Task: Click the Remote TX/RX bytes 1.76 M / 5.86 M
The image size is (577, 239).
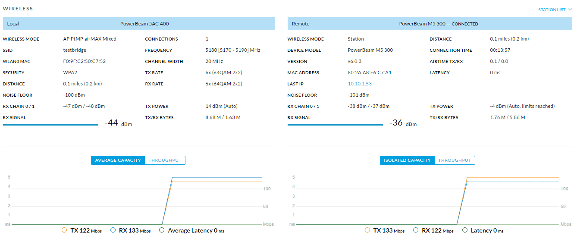Action: 508,117
